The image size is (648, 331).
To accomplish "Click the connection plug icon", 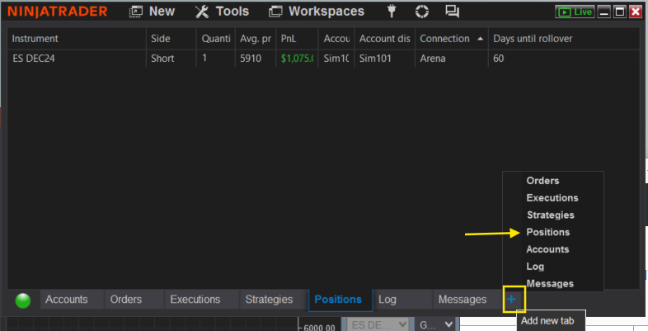I will 392,12.
